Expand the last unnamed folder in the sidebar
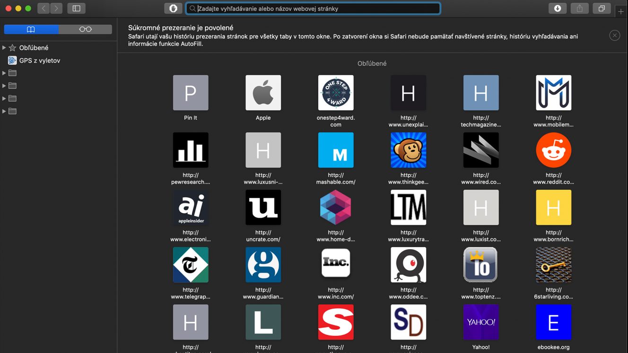628x353 pixels. click(4, 111)
